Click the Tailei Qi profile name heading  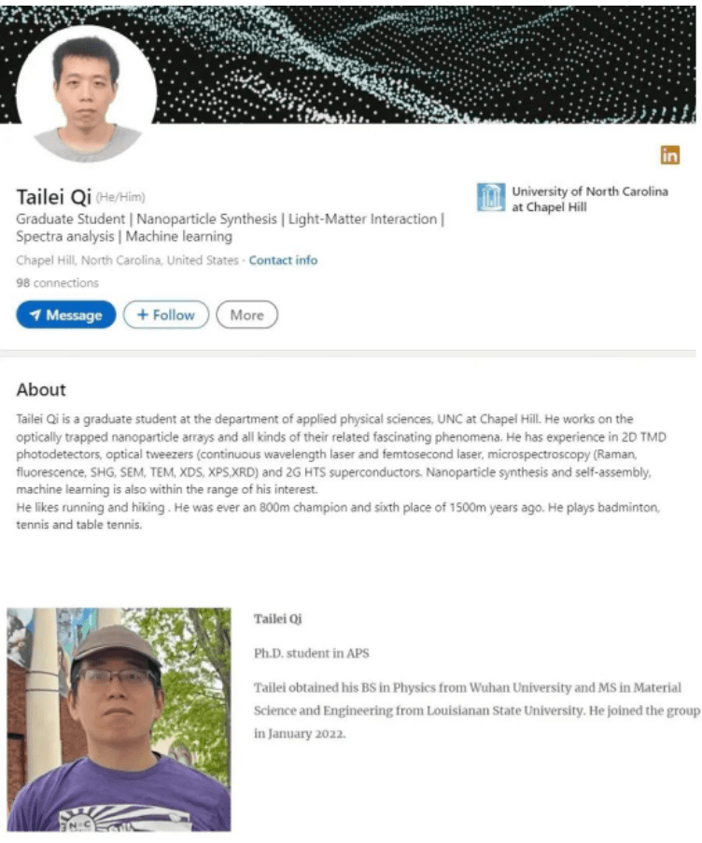coord(54,197)
